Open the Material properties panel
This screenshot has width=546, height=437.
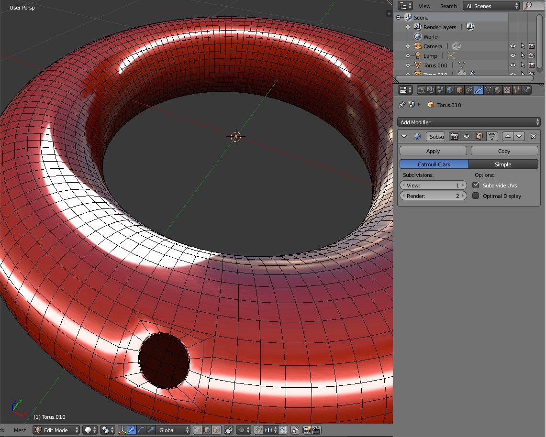click(x=497, y=90)
